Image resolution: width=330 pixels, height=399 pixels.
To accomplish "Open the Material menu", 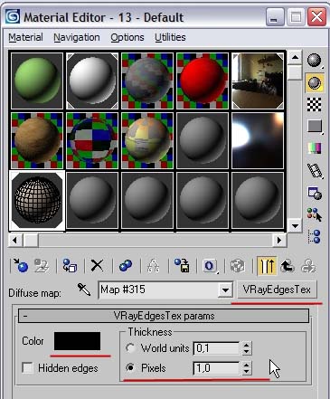I will pos(25,37).
